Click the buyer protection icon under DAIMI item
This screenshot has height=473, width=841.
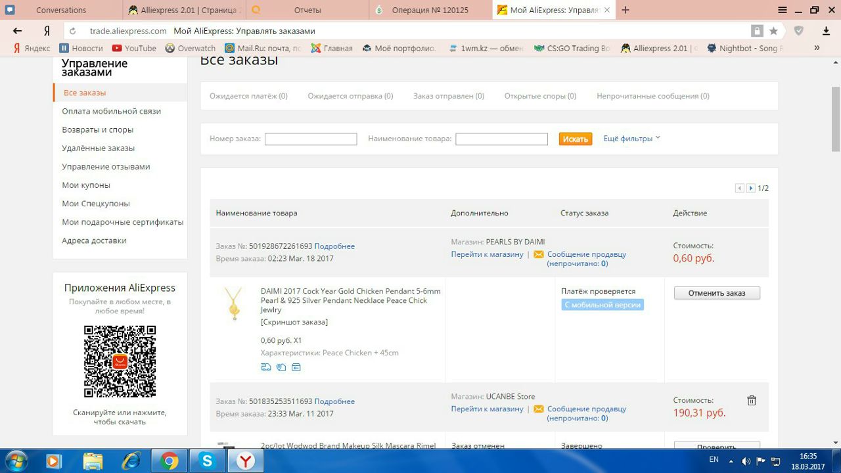point(281,367)
